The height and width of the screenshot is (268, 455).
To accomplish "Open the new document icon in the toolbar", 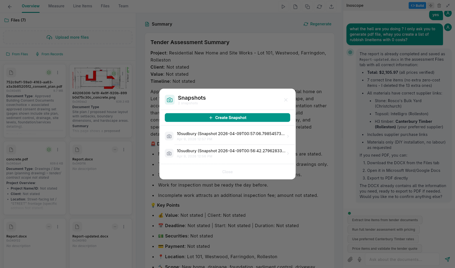I will tap(295, 6).
